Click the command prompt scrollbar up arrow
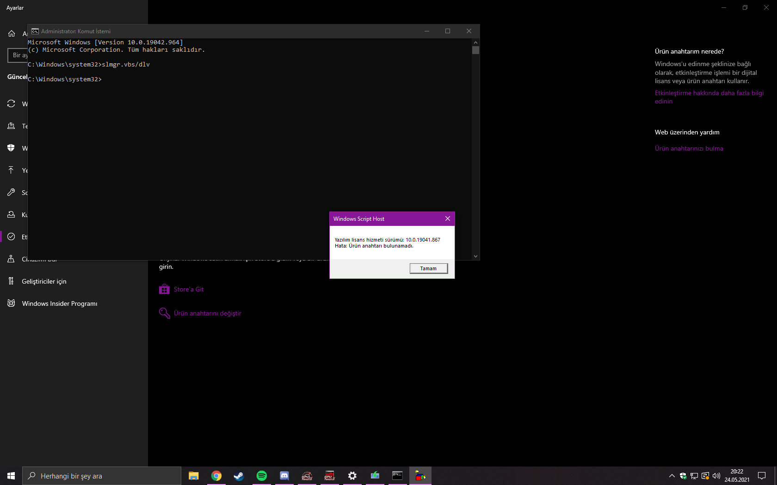The image size is (777, 485). [475, 42]
